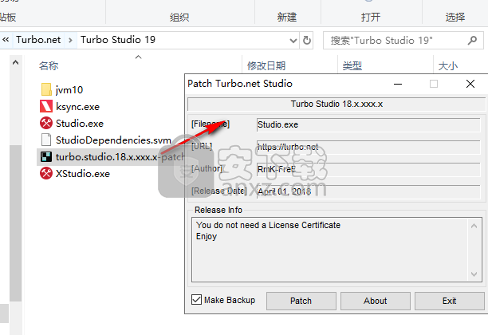Open the About button
The height and width of the screenshot is (335, 488).
(x=376, y=301)
